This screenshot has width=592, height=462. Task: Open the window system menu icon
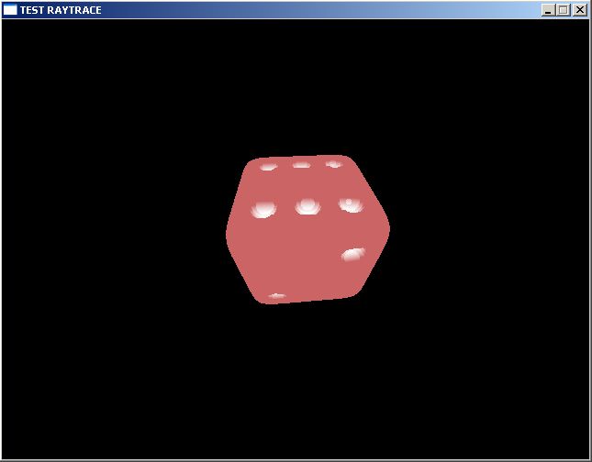coord(10,10)
